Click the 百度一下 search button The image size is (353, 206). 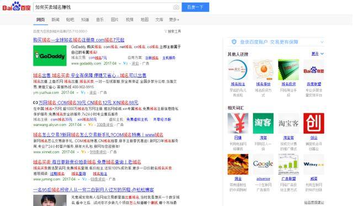pos(195,7)
